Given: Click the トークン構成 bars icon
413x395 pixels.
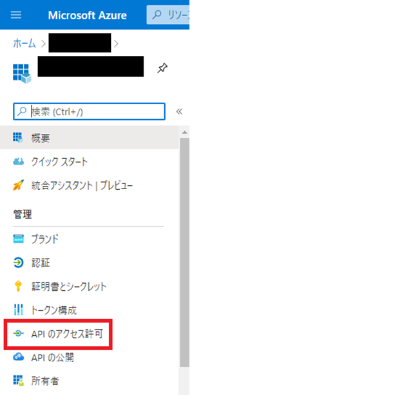Looking at the screenshot, I should (18, 310).
